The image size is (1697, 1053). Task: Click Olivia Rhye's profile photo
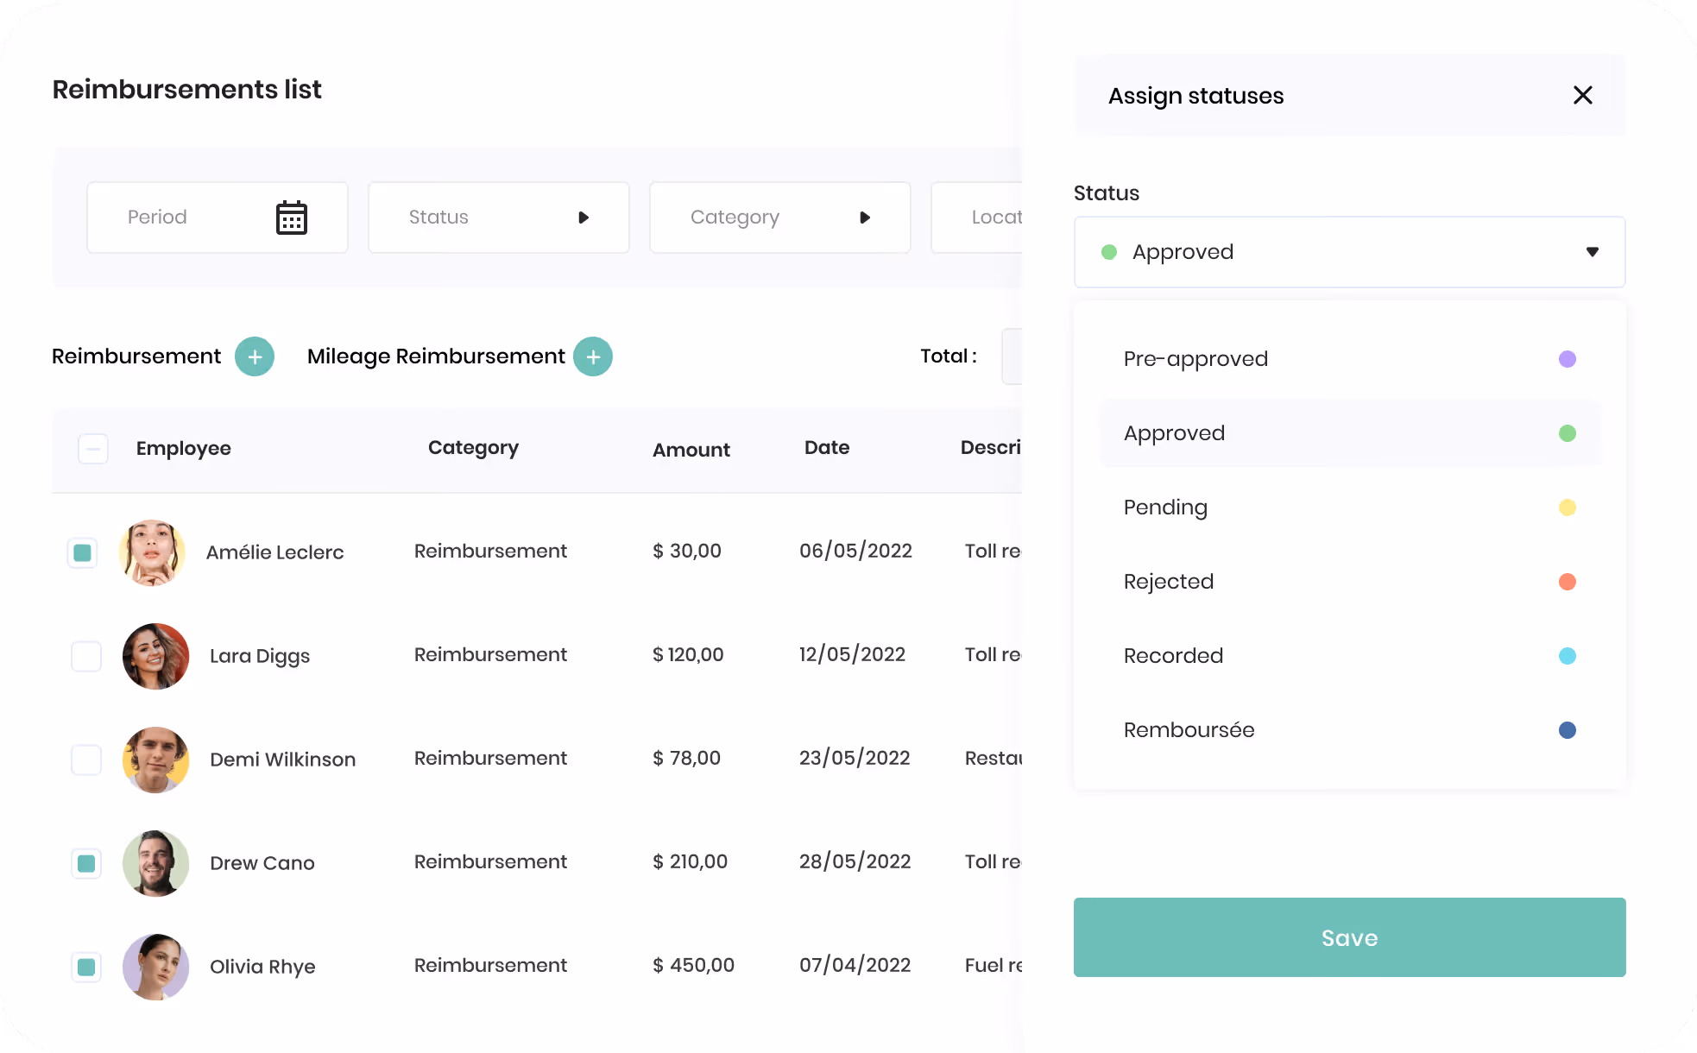[156, 967]
